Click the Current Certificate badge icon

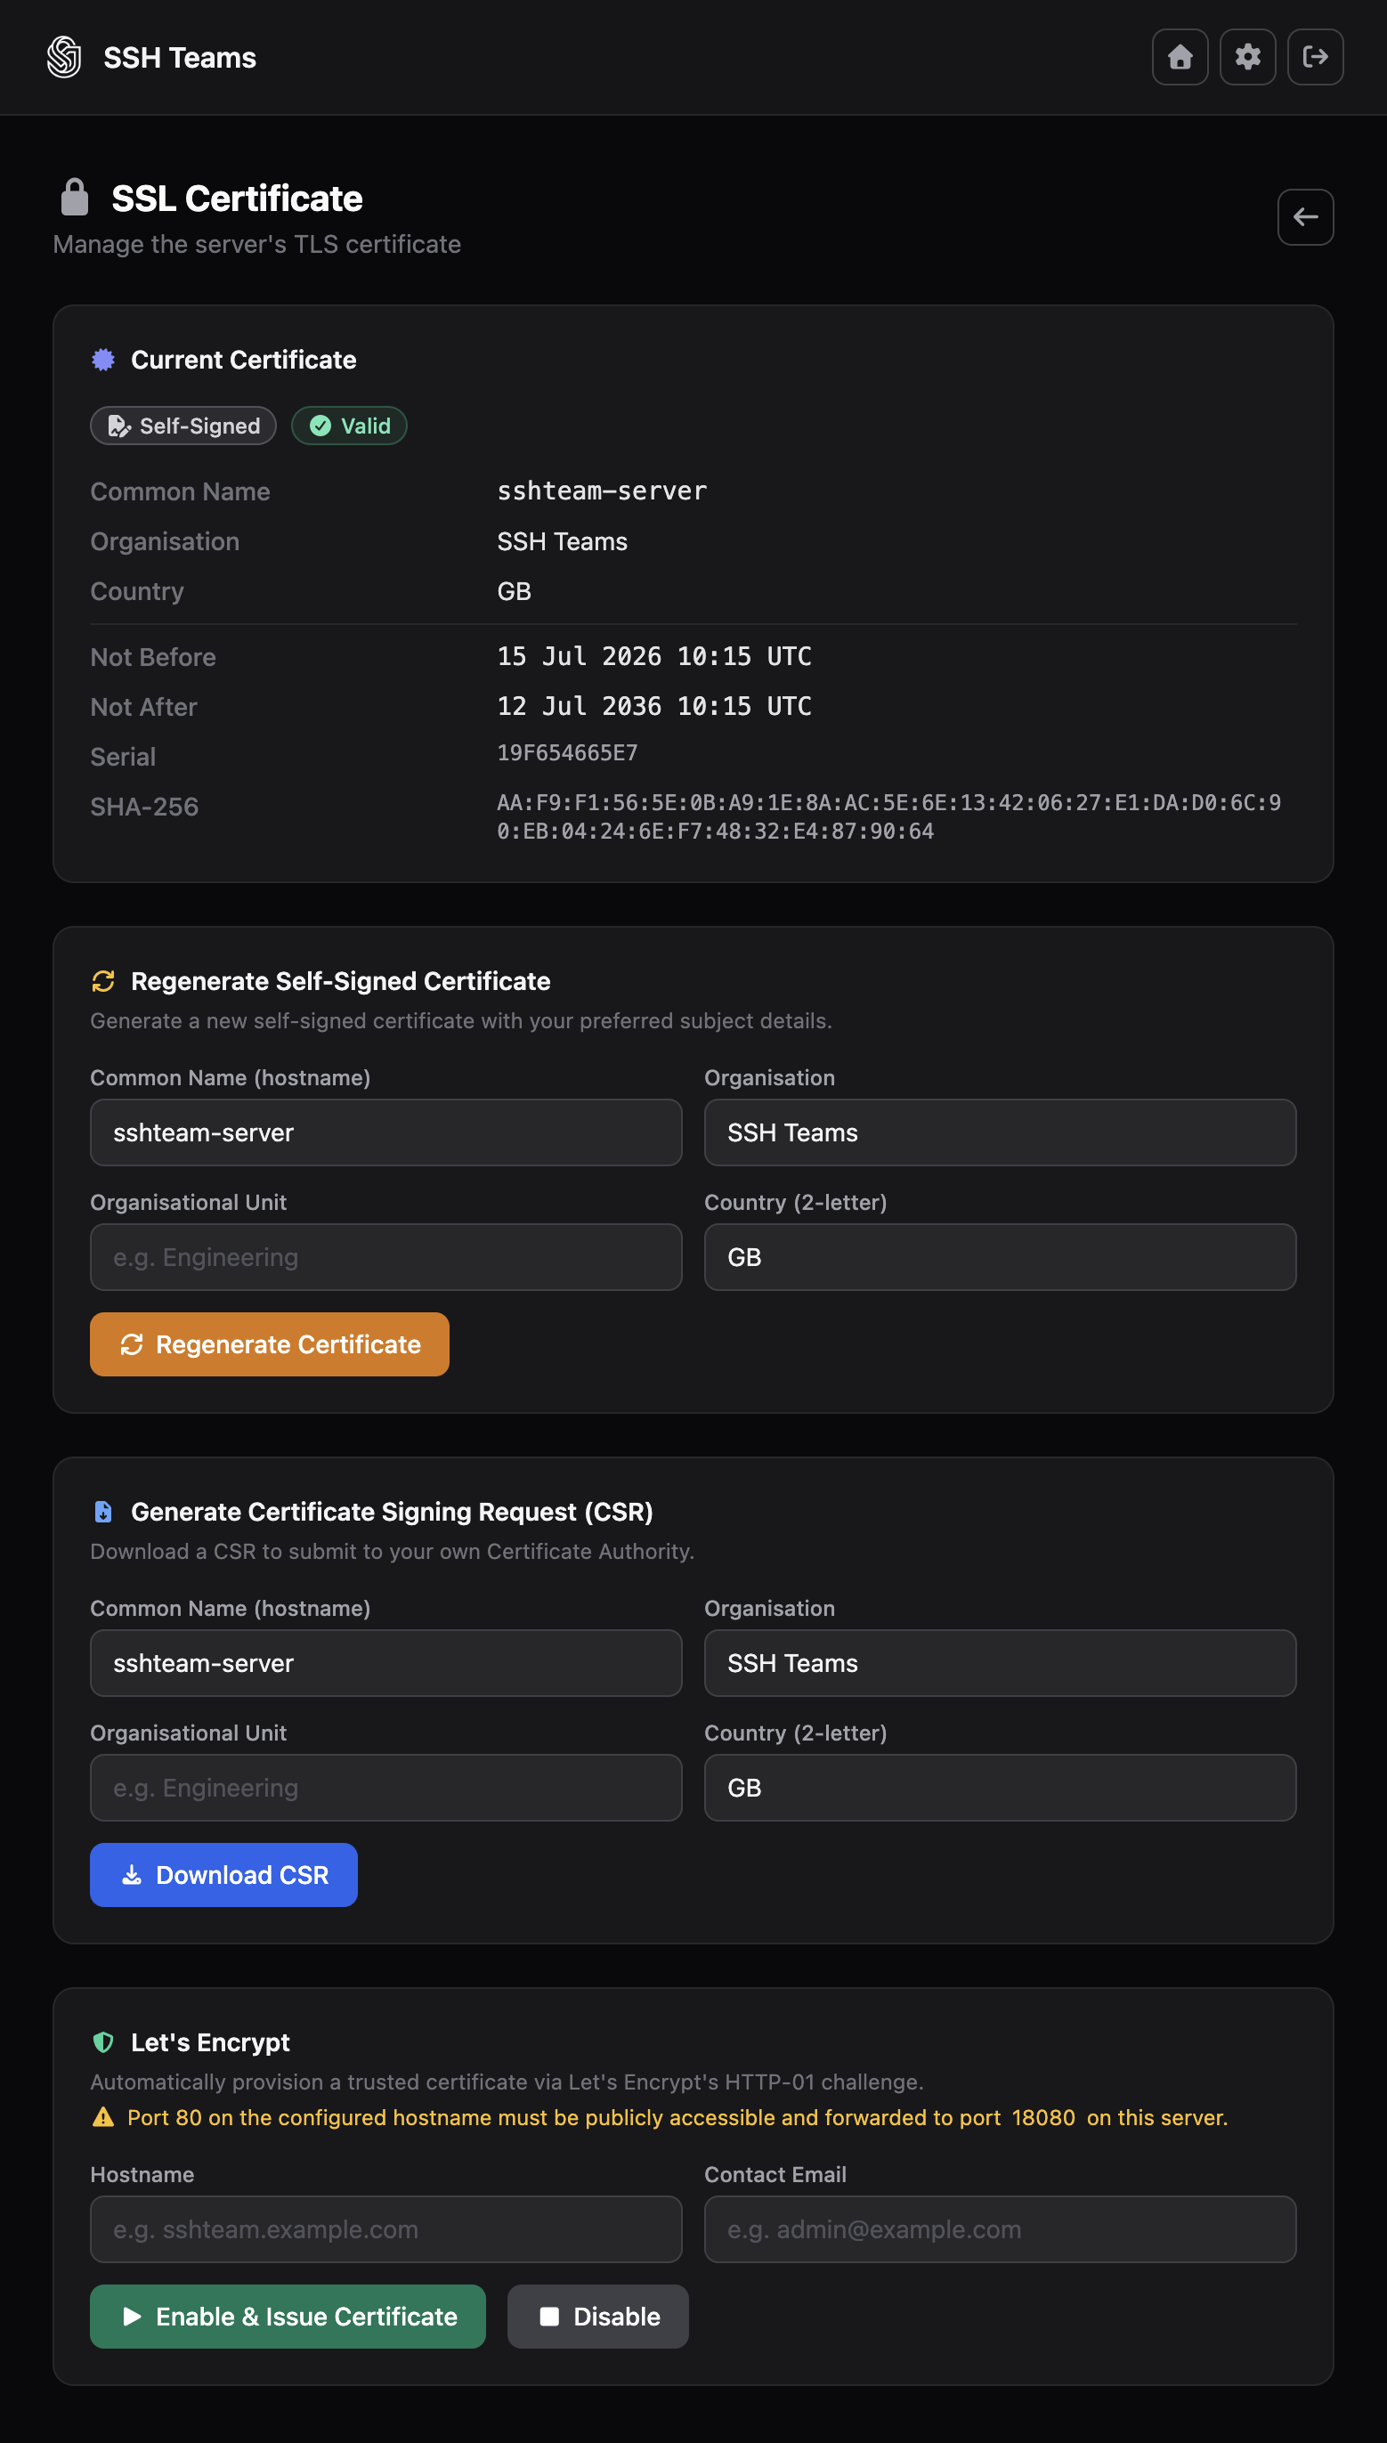(x=103, y=359)
